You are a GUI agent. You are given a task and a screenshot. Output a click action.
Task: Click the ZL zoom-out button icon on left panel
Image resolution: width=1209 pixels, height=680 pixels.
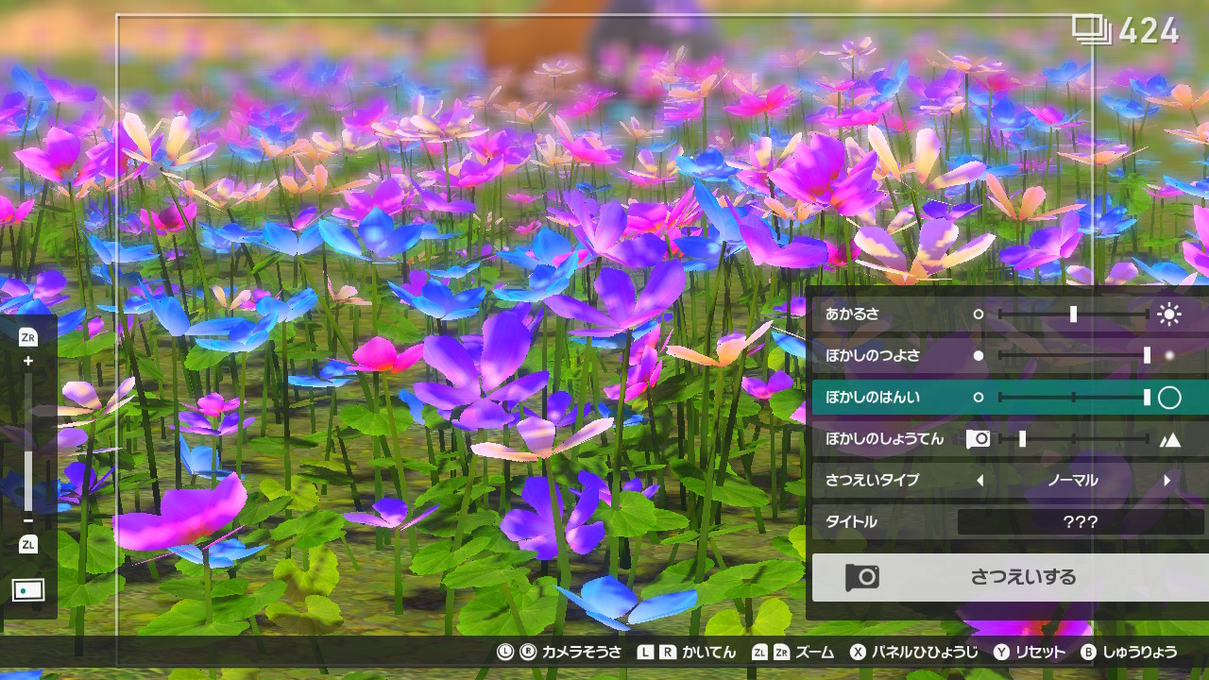coord(27,544)
